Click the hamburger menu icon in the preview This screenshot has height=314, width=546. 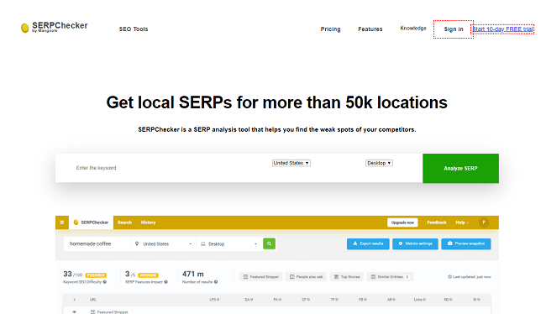(x=62, y=222)
